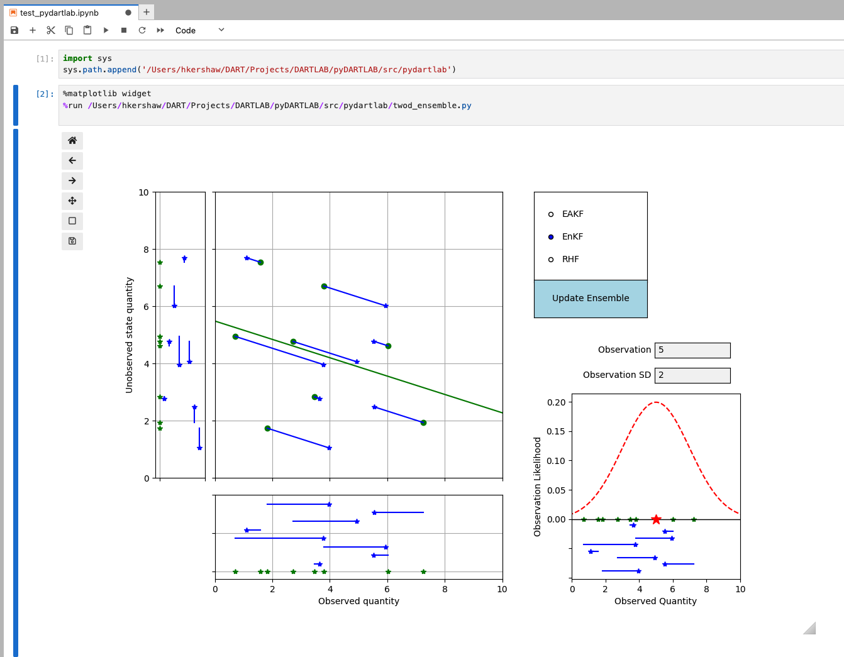844x657 pixels.
Task: Copy the selected cell
Action: pyautogui.click(x=69, y=30)
